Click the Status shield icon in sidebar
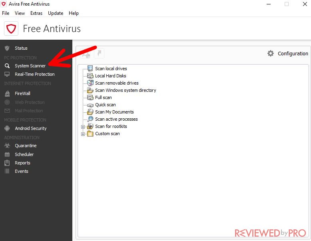The image size is (311, 241). tap(7, 48)
